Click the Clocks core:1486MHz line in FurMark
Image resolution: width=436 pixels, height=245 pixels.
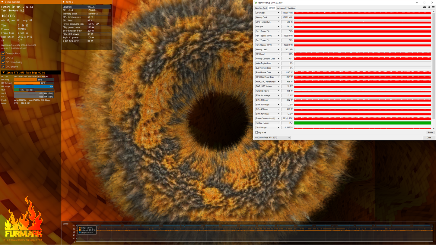click(26, 100)
